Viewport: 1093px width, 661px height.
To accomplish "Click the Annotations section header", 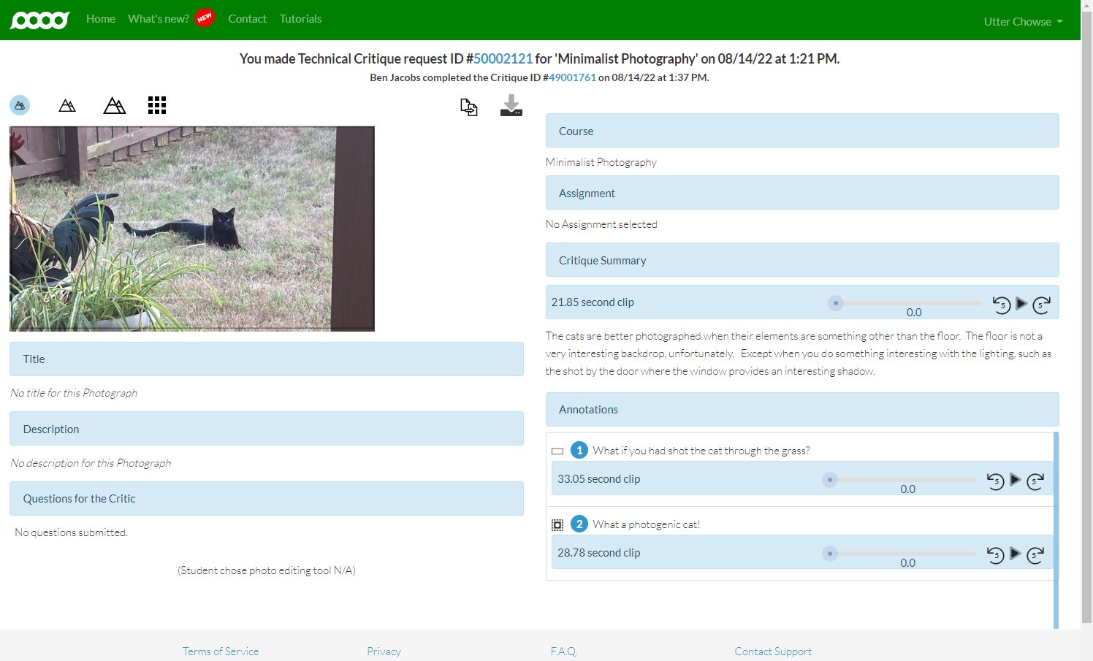I will [x=802, y=409].
